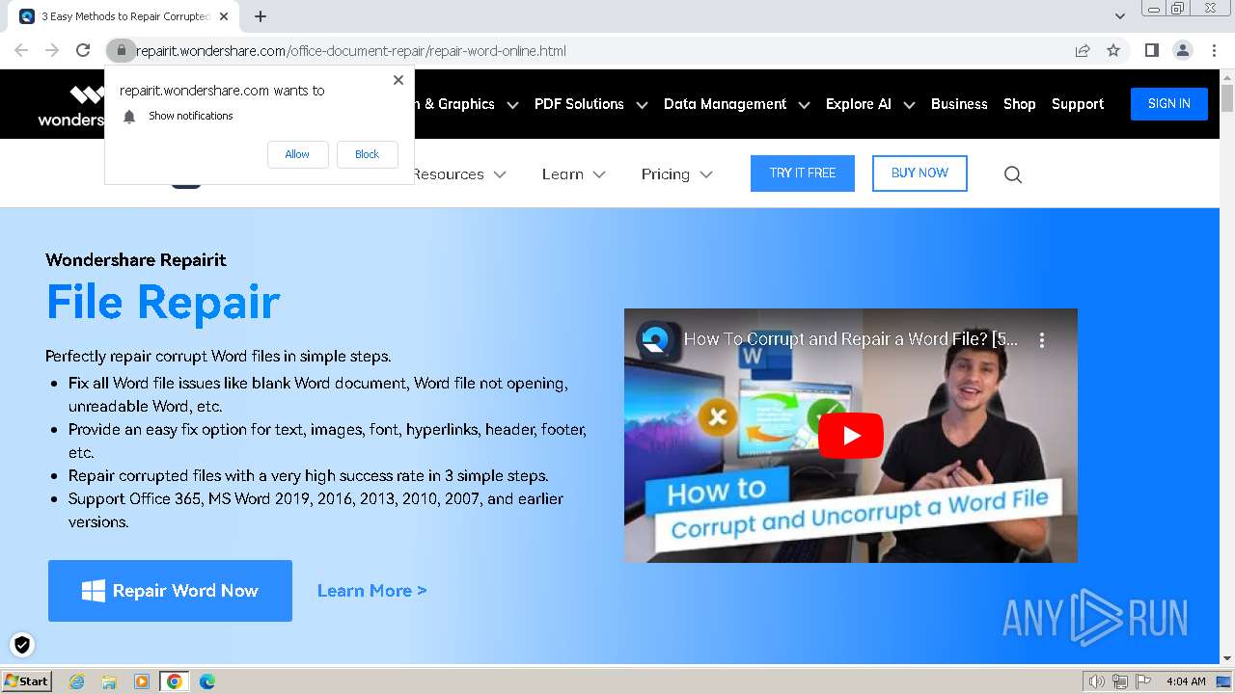Screen dimensions: 1235x694
Task: Follow the Learn More link
Action: (x=372, y=591)
